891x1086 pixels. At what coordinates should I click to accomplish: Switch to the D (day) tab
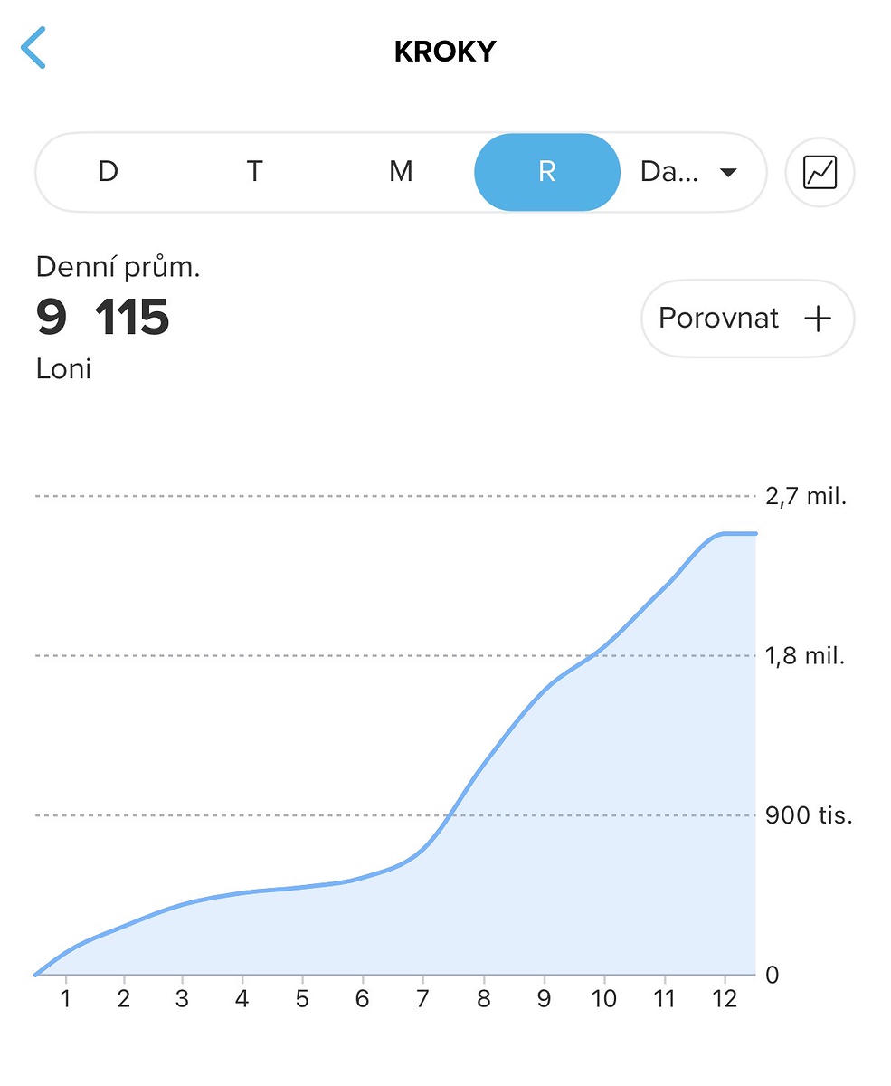[108, 172]
